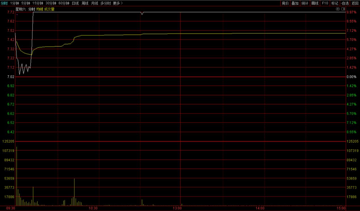This screenshot has height=211, width=360.
Task: Click the 7.12% label on upper right axis
Action: point(351,31)
